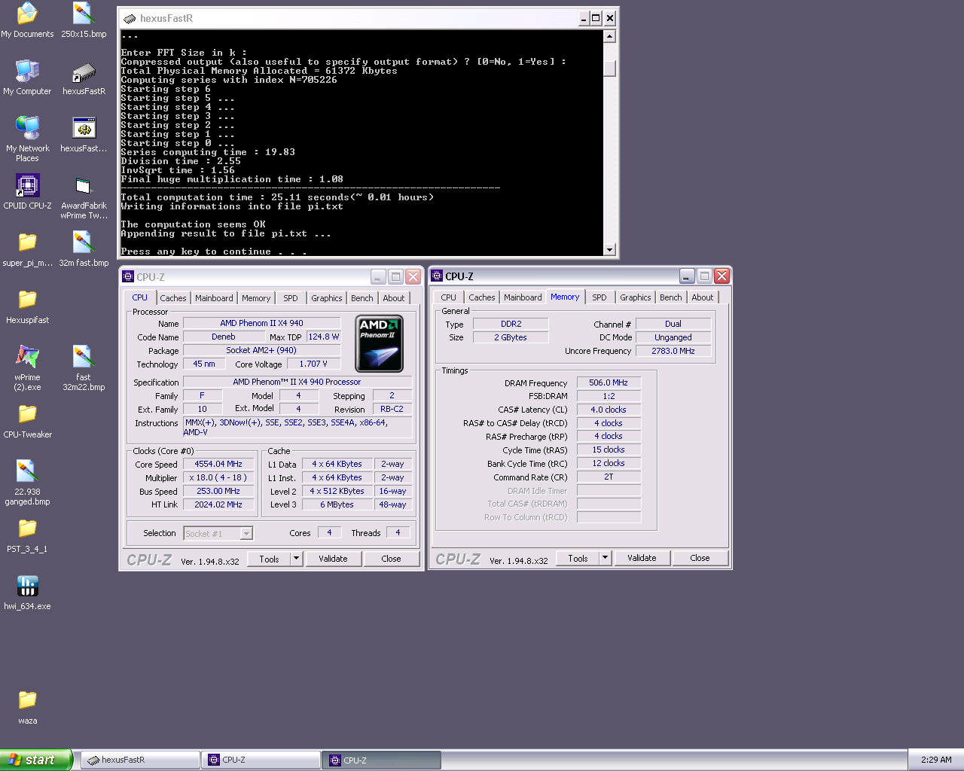Image resolution: width=964 pixels, height=771 pixels.
Task: Open 32m fast.bmp desktop file
Action: [84, 249]
